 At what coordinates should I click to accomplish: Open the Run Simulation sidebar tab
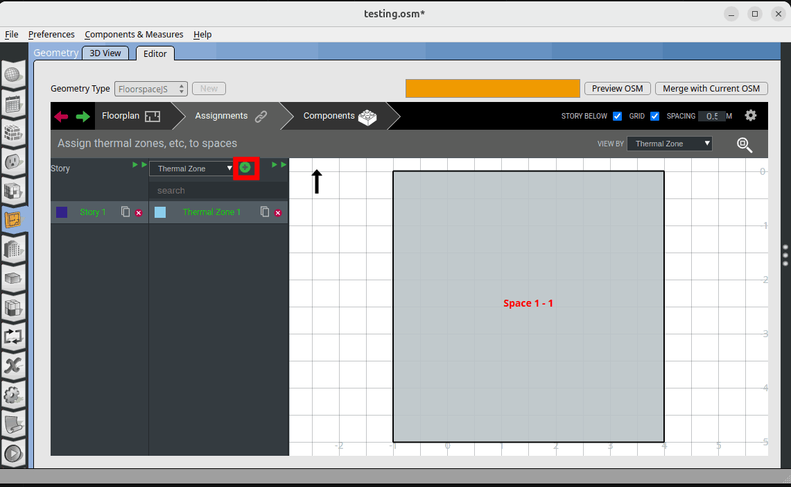(x=15, y=454)
